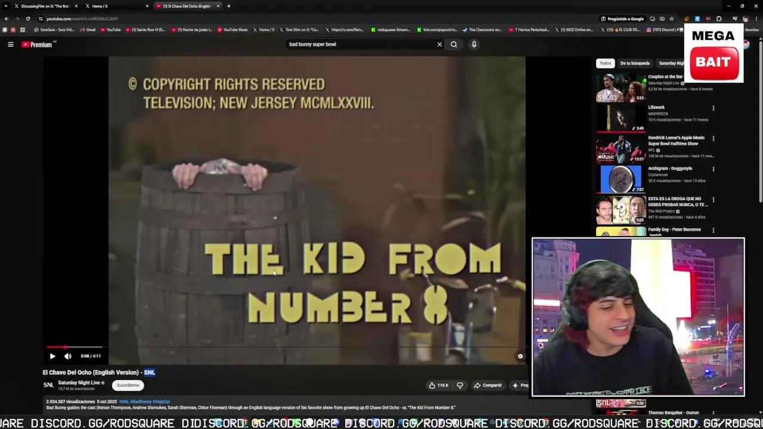This screenshot has height=429, width=763.
Task: Open more options for Family Guy video
Action: 713,231
